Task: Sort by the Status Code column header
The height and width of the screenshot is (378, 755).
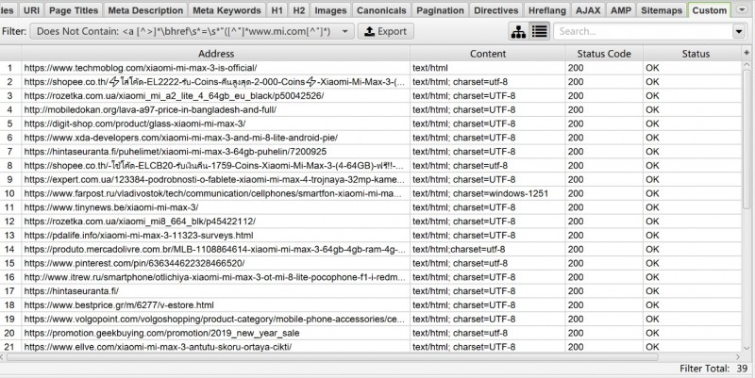Action: 604,54
